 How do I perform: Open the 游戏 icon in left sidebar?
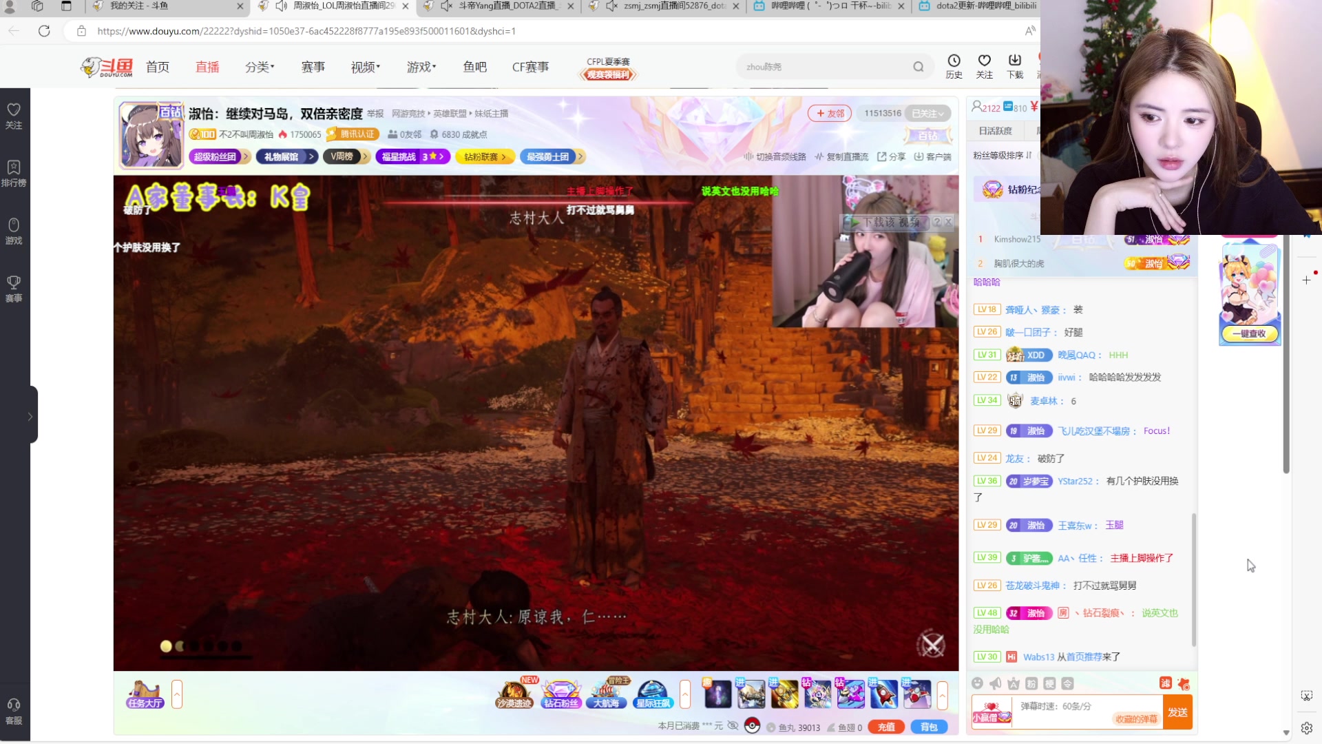(x=14, y=231)
